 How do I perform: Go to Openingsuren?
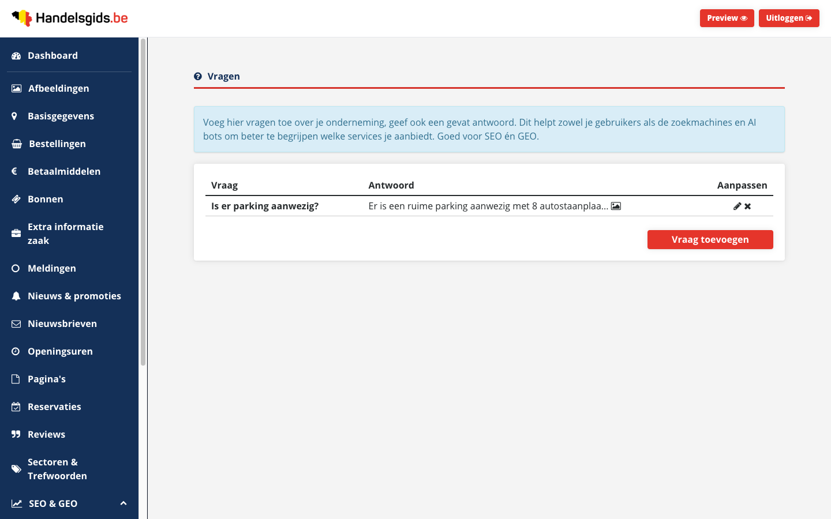point(60,351)
